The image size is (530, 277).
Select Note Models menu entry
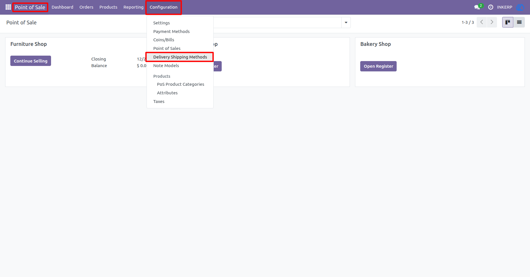pyautogui.click(x=180, y=66)
